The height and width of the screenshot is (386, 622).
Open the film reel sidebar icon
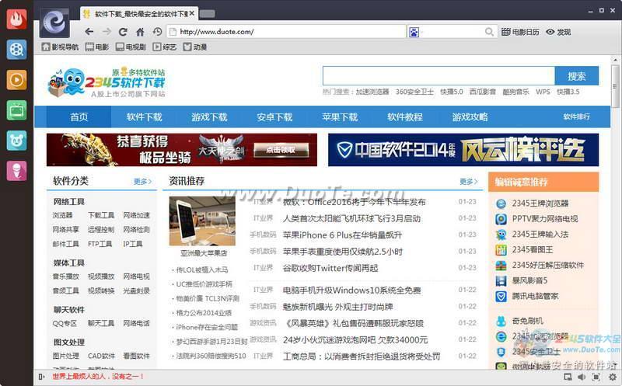(16, 49)
